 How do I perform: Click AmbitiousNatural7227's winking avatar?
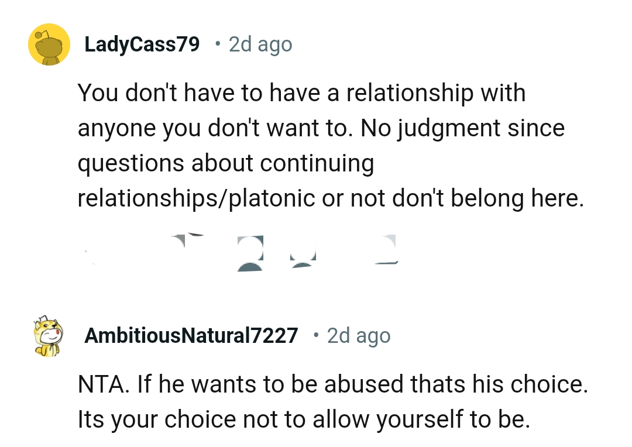pyautogui.click(x=49, y=339)
